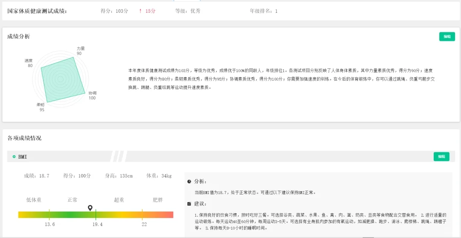Click the 得分：100分 value in BMI section
461x238 pixels.
[77, 176]
